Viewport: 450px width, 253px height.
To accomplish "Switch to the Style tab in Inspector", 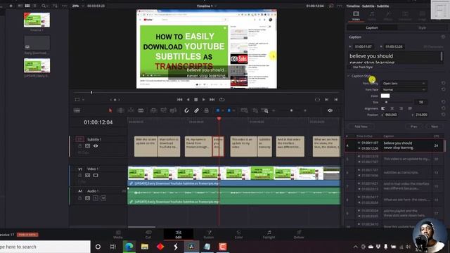I will point(422,27).
